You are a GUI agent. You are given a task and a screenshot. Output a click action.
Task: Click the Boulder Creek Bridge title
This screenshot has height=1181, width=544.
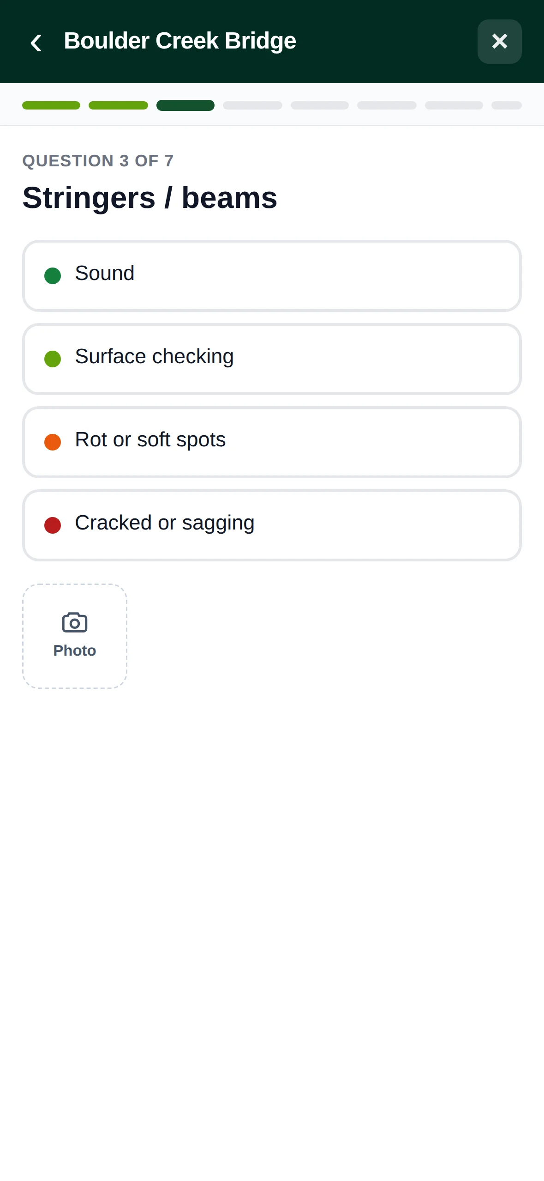pyautogui.click(x=180, y=41)
